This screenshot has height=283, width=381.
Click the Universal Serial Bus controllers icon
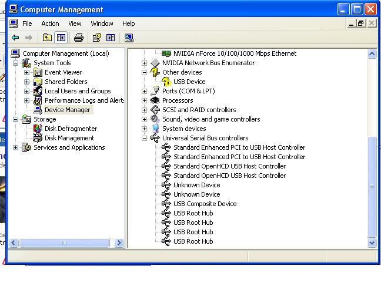coord(155,138)
